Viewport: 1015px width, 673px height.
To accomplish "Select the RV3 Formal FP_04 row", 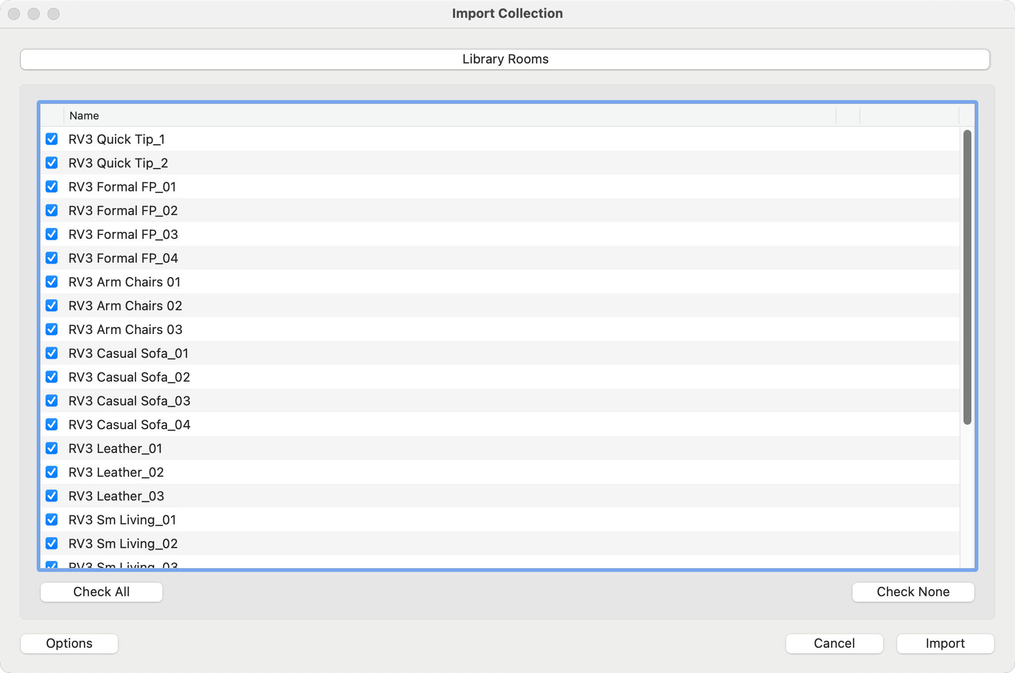I will click(123, 258).
